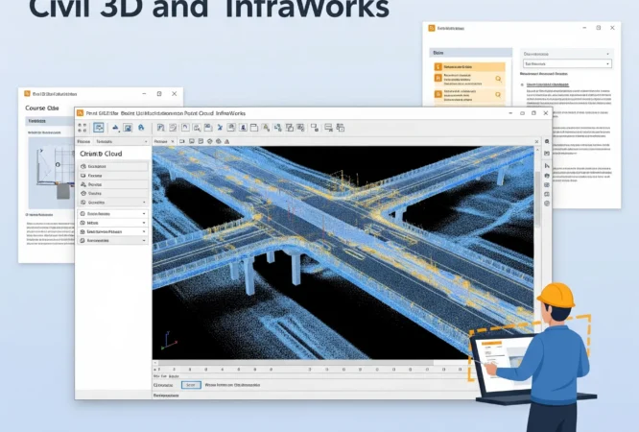Click the camera icon after the viewport tab

pyautogui.click(x=182, y=141)
